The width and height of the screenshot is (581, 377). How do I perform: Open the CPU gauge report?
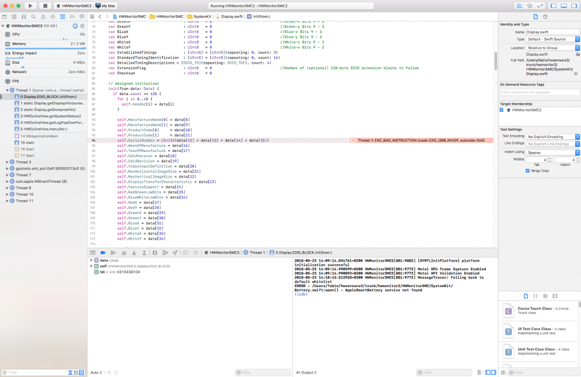click(44, 34)
